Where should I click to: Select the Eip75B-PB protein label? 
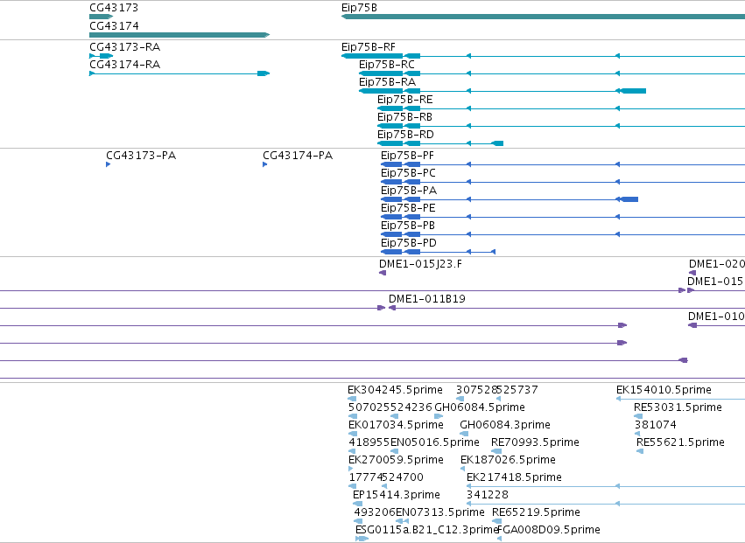click(408, 226)
